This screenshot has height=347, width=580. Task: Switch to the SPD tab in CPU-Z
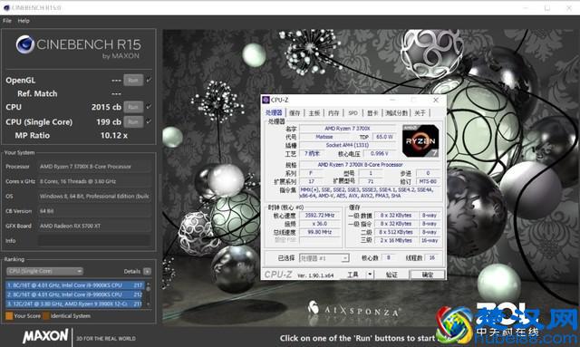coord(353,113)
